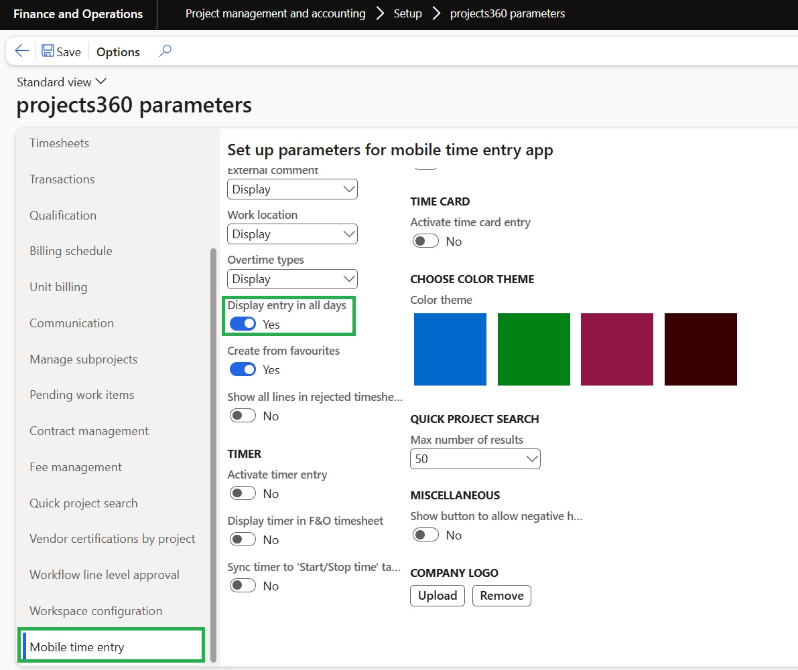Turn off Create from favourites
The height and width of the screenshot is (670, 798).
(x=243, y=369)
